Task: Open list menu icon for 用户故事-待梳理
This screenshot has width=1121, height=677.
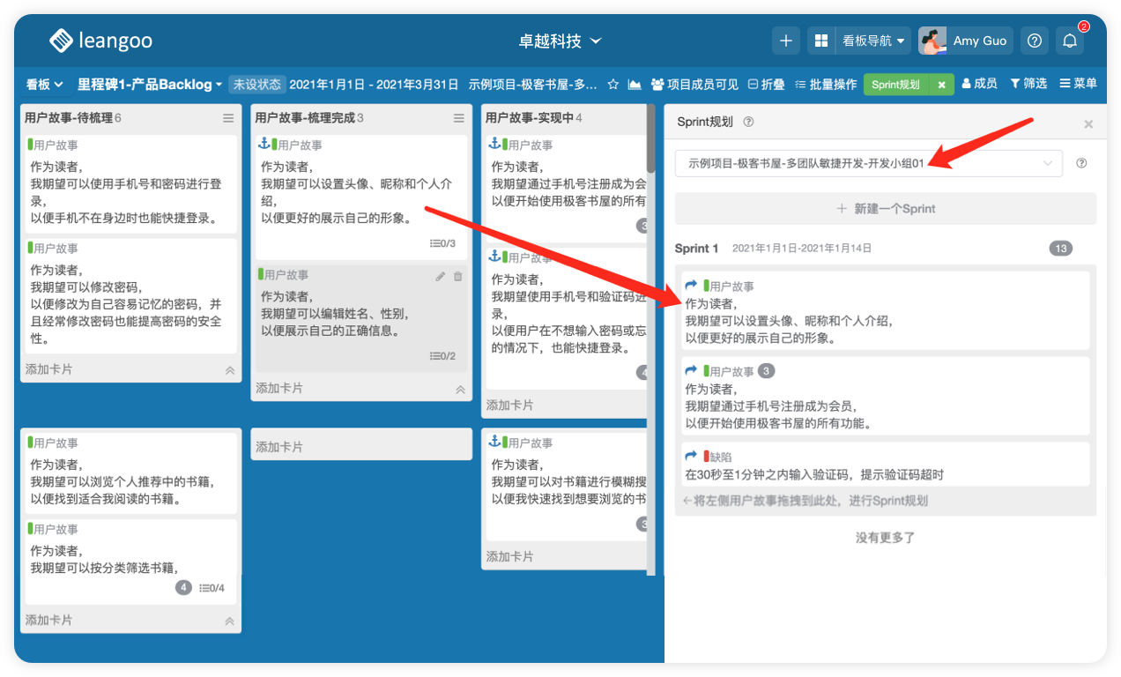Action: coord(228,118)
